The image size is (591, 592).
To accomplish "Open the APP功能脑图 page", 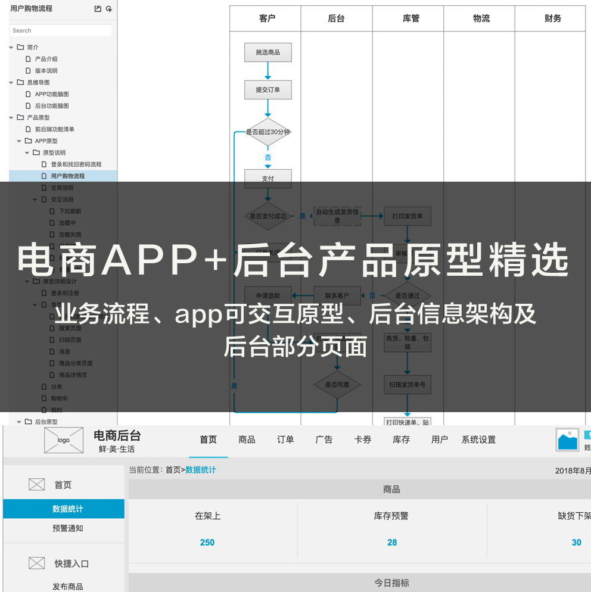I will tap(52, 94).
